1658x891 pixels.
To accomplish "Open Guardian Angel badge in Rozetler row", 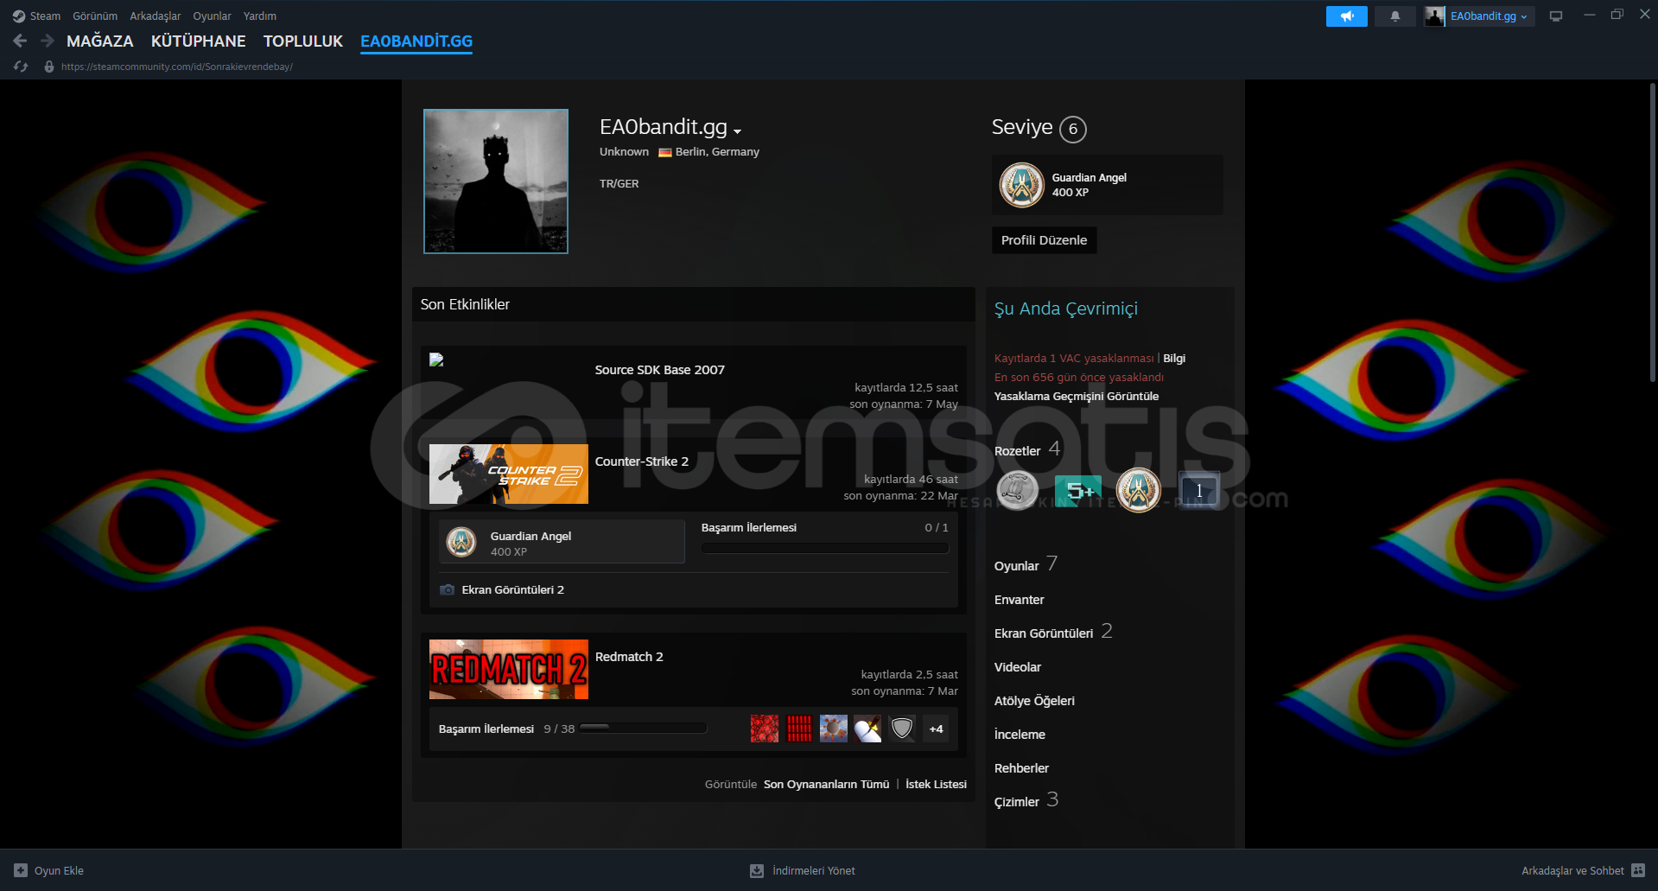I will [x=1138, y=490].
